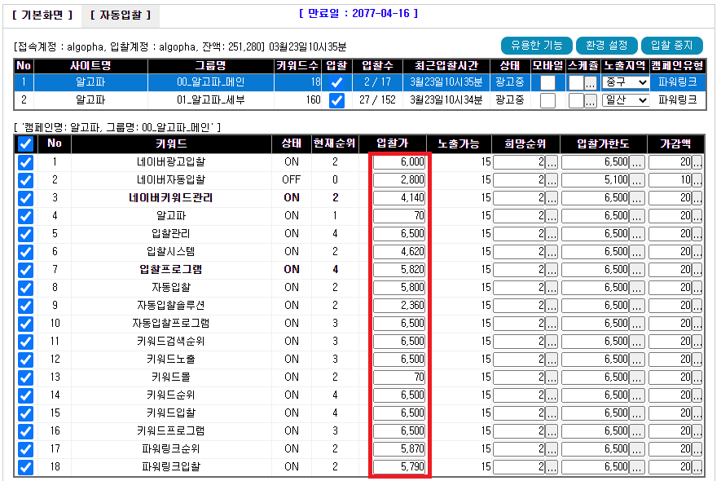
Task: Open 희망순위 ellipsis button for 키워드몰
Action: pyautogui.click(x=552, y=377)
